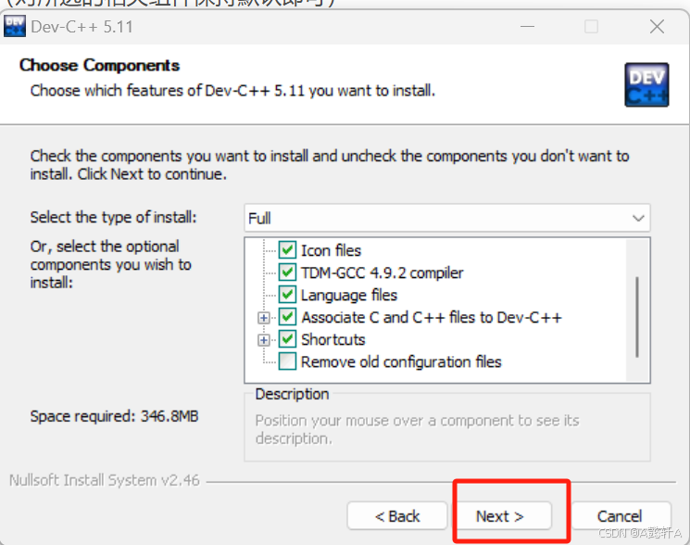
Task: Expand the Associate C and C++ files node
Action: click(x=264, y=317)
